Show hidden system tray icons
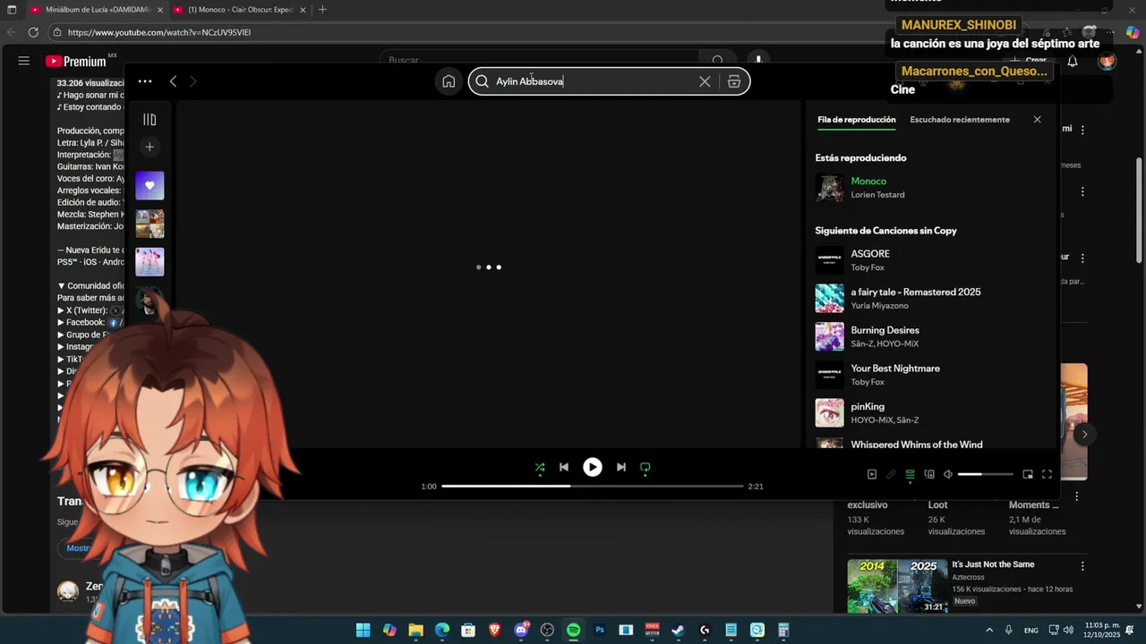 989,631
